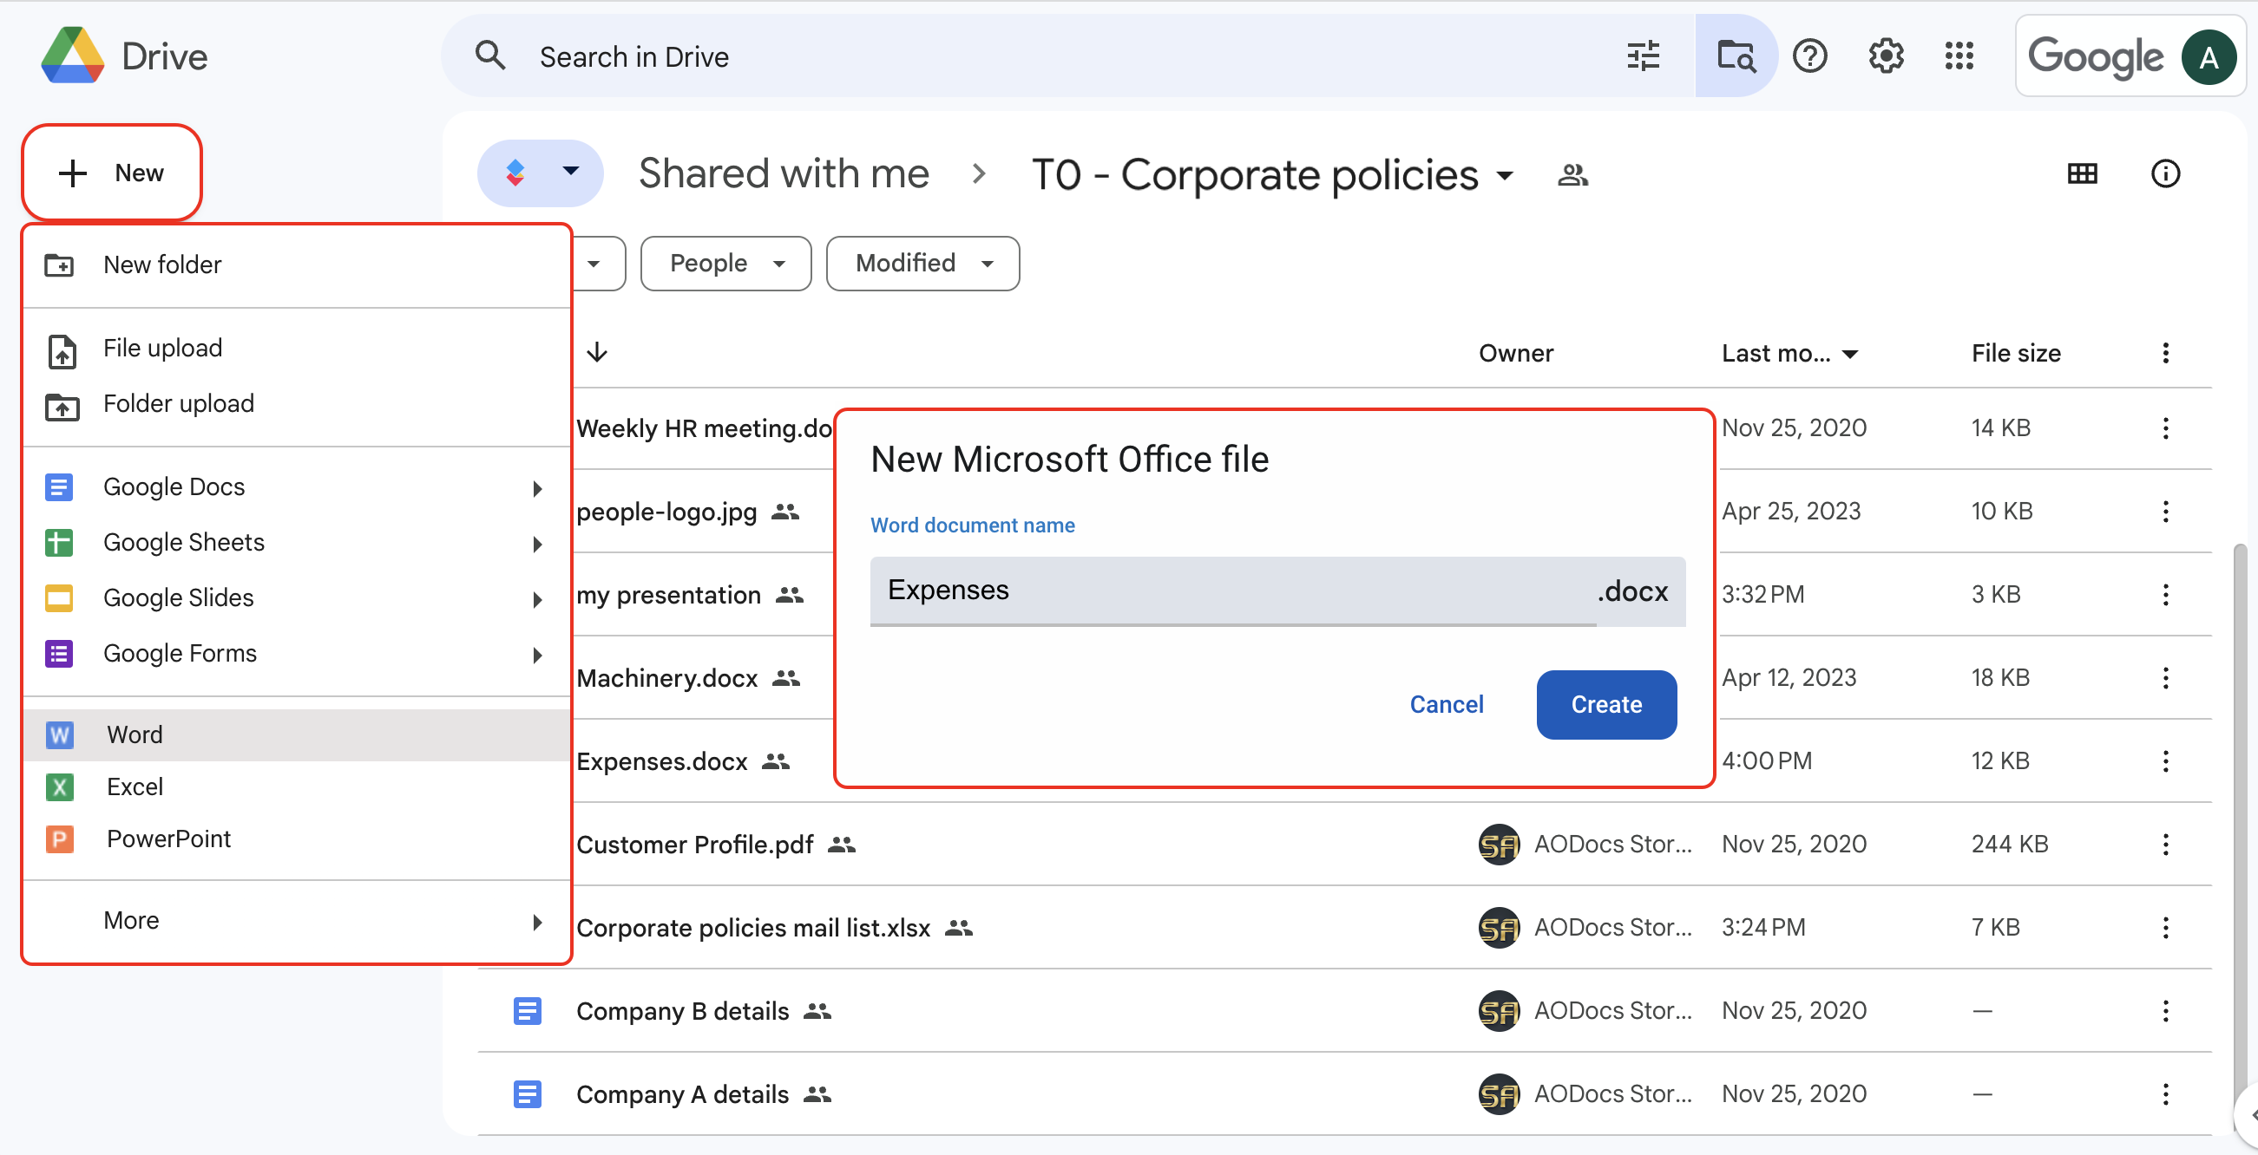Select File upload menu entry
Viewport: 2258px width, 1155px height.
coord(297,349)
